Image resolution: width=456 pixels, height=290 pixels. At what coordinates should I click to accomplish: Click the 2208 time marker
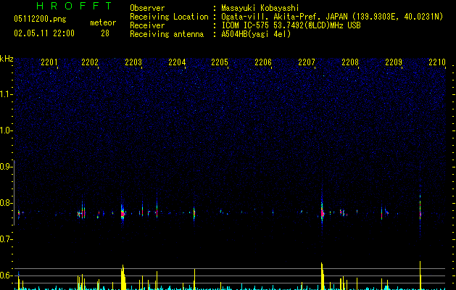coord(350,62)
